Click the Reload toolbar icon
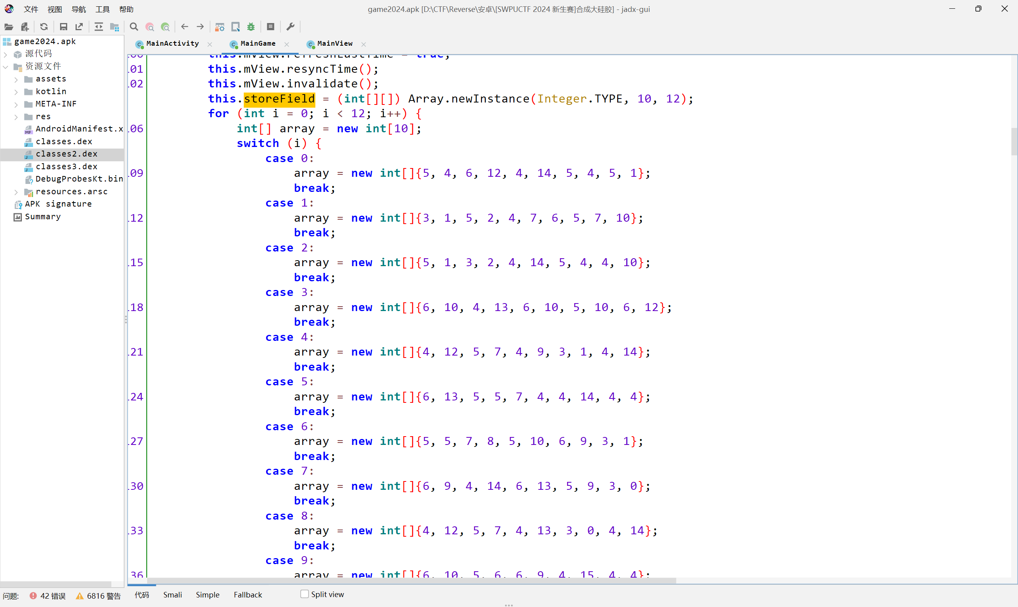1018x607 pixels. coord(44,27)
